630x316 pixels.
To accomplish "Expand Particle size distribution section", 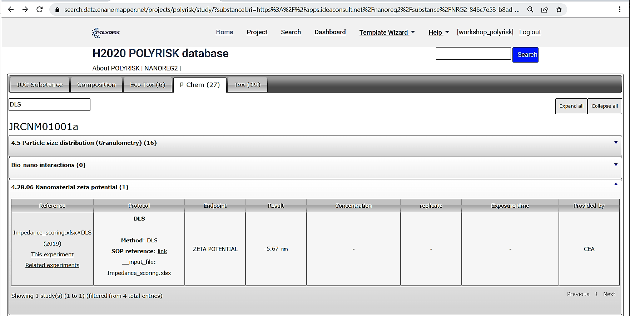I will click(x=616, y=143).
